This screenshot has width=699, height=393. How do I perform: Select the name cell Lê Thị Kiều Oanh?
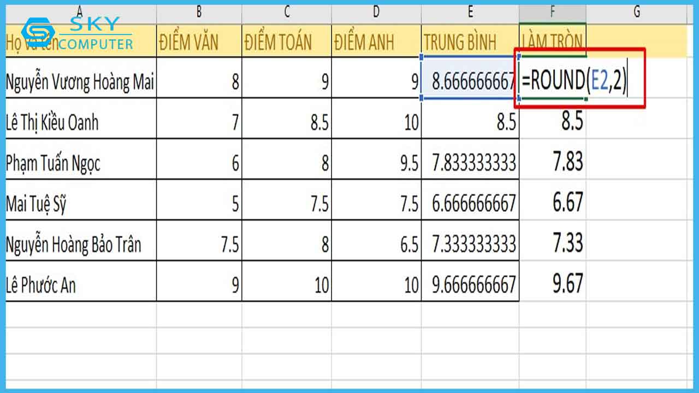point(81,119)
